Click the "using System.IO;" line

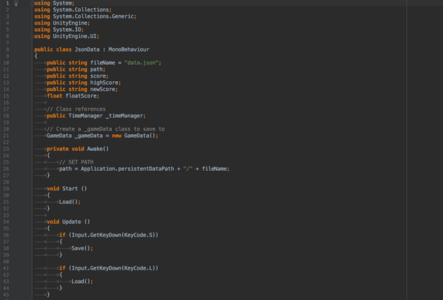(59, 30)
